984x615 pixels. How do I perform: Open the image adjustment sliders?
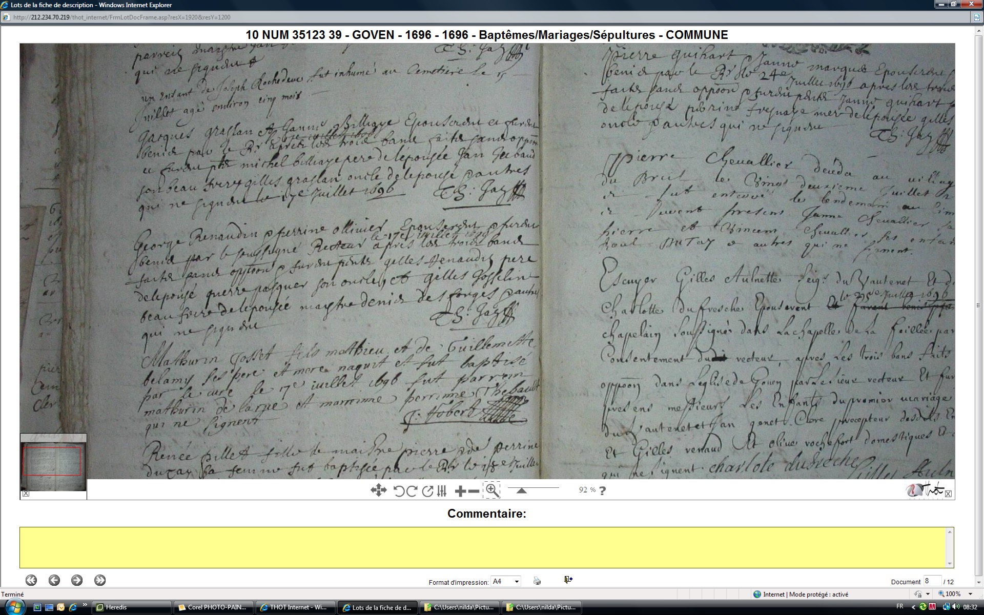pyautogui.click(x=442, y=491)
